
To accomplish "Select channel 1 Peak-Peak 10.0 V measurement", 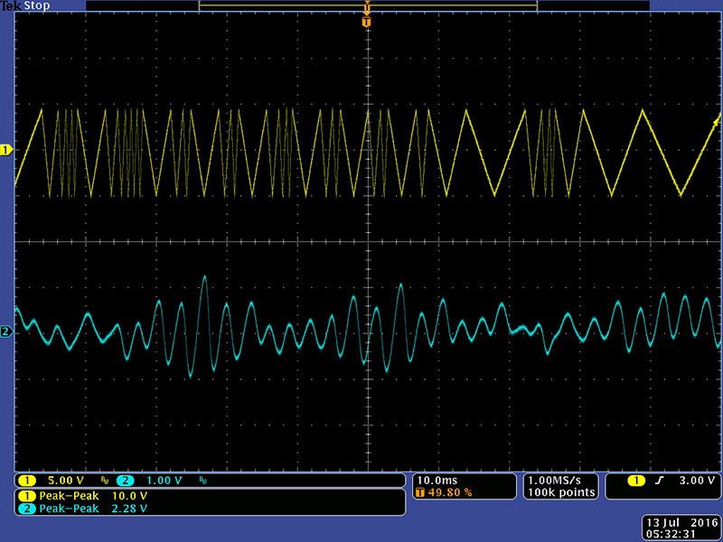I will pyautogui.click(x=90, y=497).
